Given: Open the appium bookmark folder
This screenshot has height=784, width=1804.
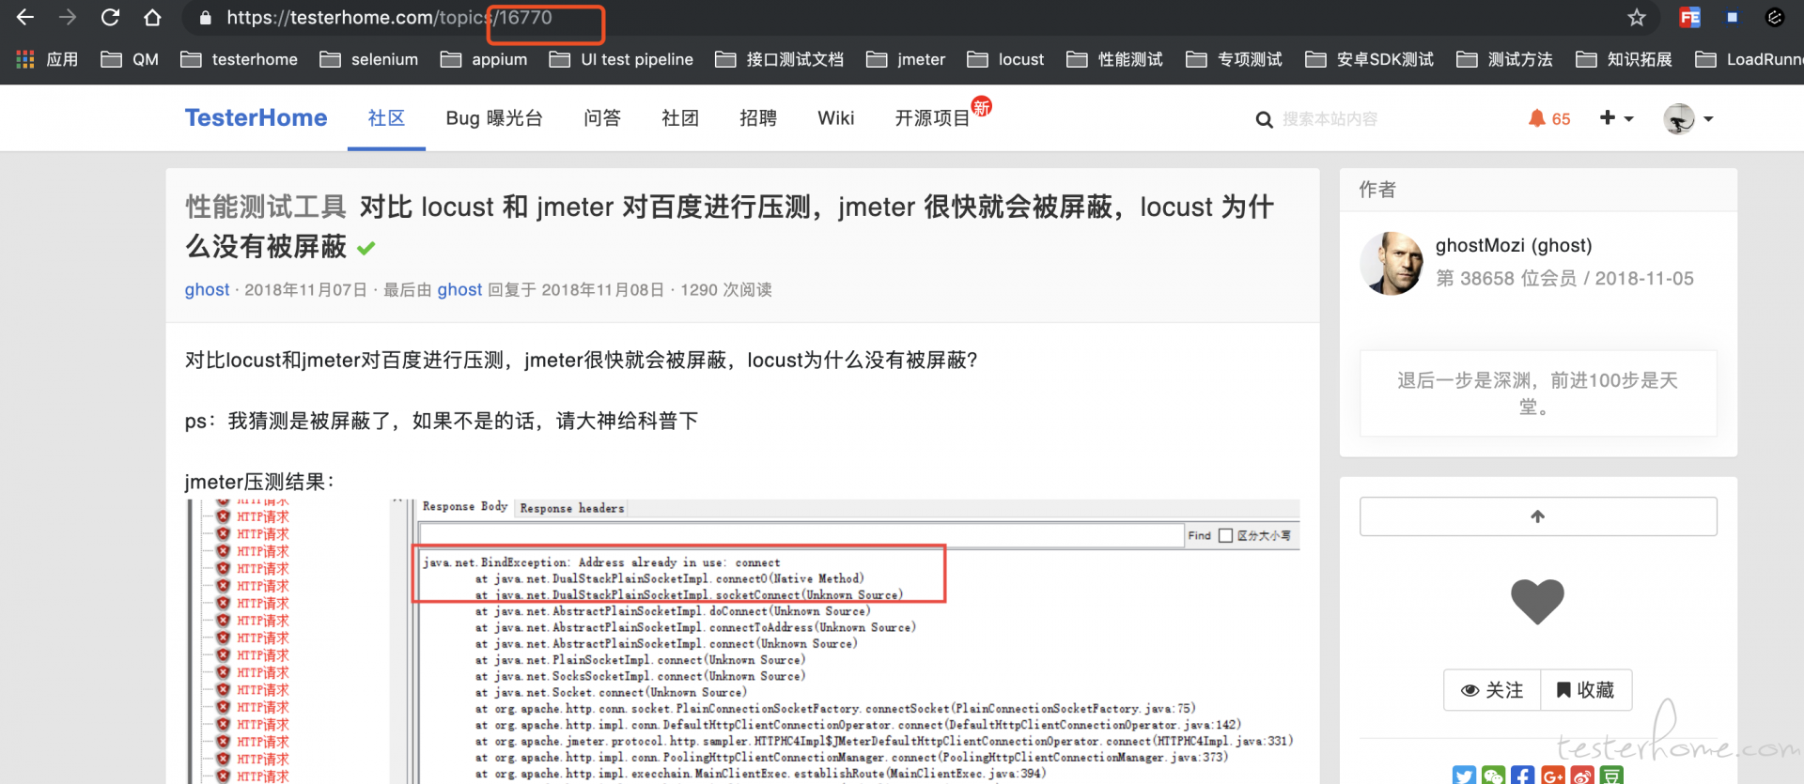Looking at the screenshot, I should tap(483, 59).
